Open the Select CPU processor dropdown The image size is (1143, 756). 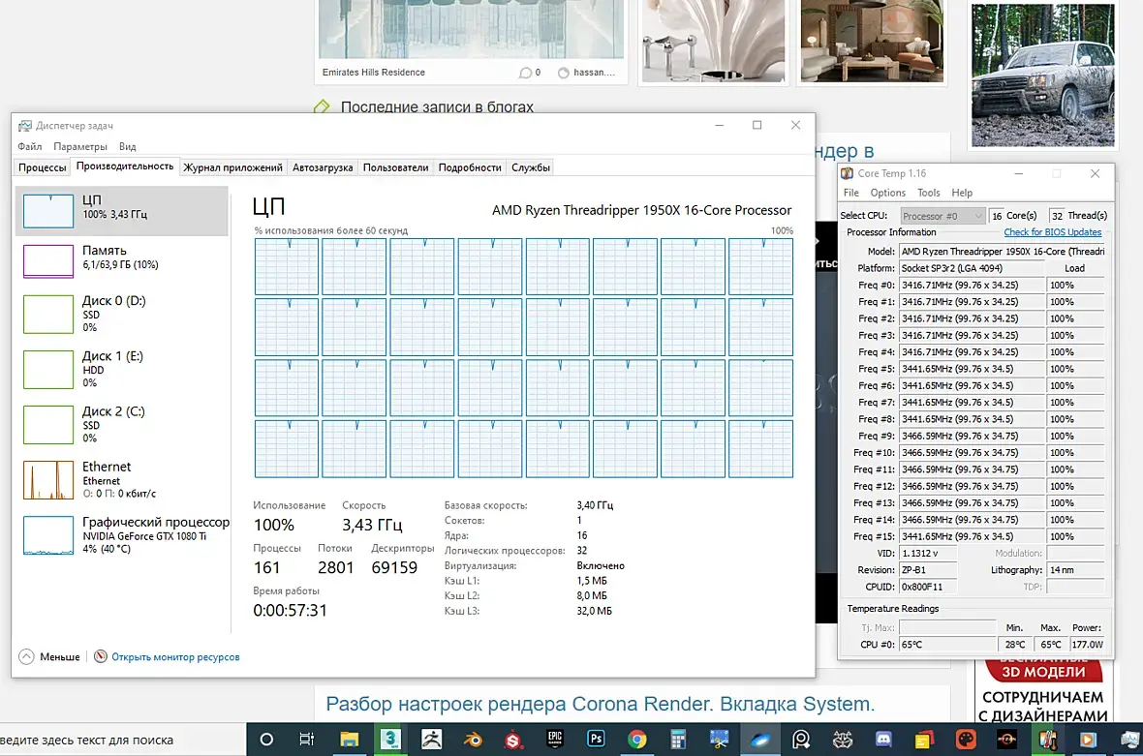pos(942,216)
